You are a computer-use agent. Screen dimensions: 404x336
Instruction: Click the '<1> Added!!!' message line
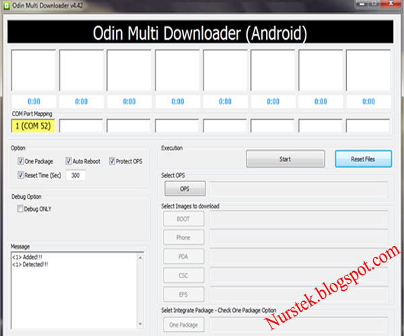coord(28,257)
